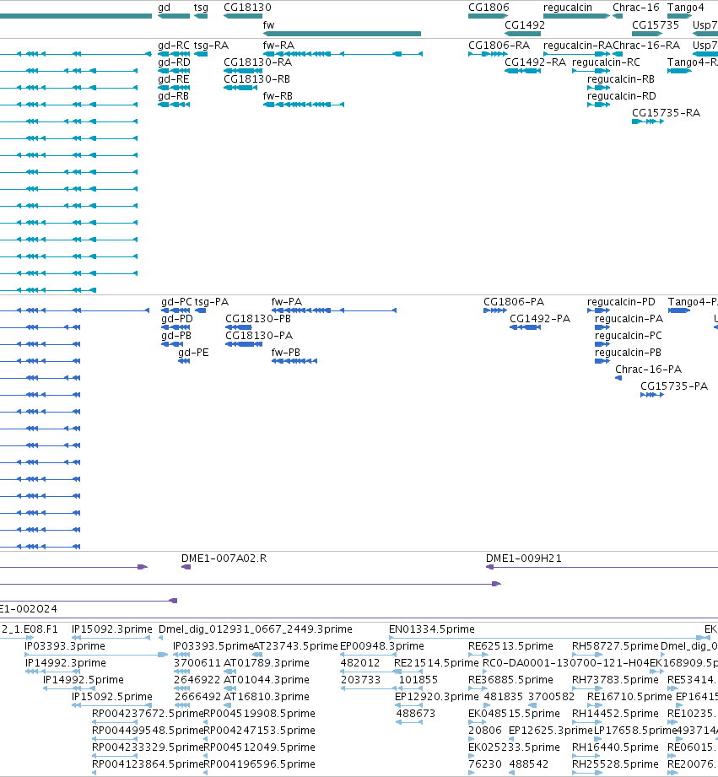Screen dimensions: 718x777
Task: Click protein feature gd-PC
Action: 175,310
